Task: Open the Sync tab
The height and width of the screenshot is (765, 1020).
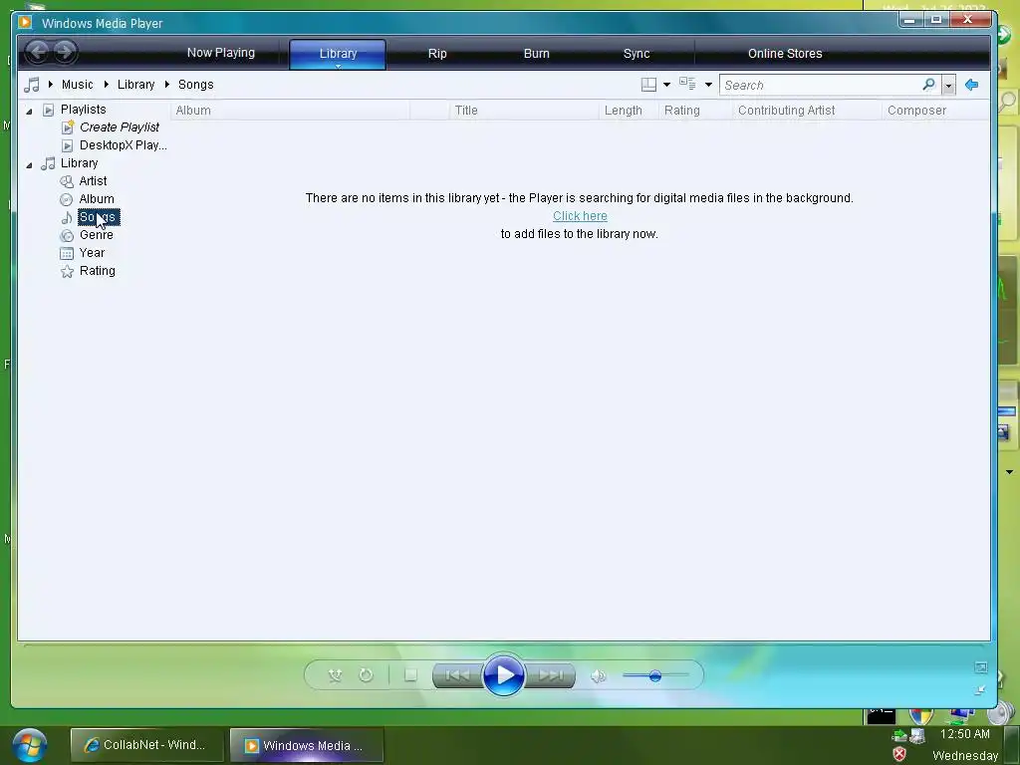Action: click(637, 54)
